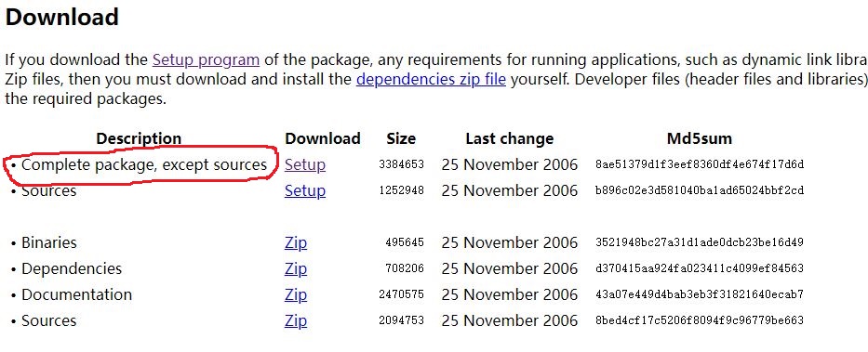This screenshot has height=352, width=868.
Task: Click the Size column header
Action: point(401,138)
